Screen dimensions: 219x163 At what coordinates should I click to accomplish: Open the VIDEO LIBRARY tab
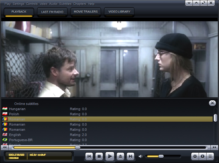[119, 12]
